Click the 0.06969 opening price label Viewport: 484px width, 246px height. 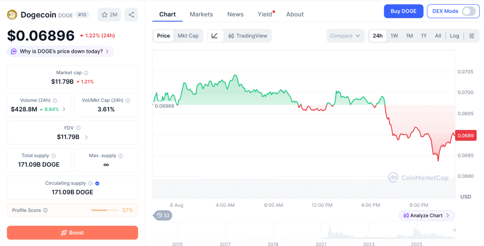164,106
